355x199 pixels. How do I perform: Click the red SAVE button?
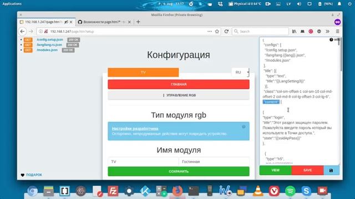(x=307, y=170)
